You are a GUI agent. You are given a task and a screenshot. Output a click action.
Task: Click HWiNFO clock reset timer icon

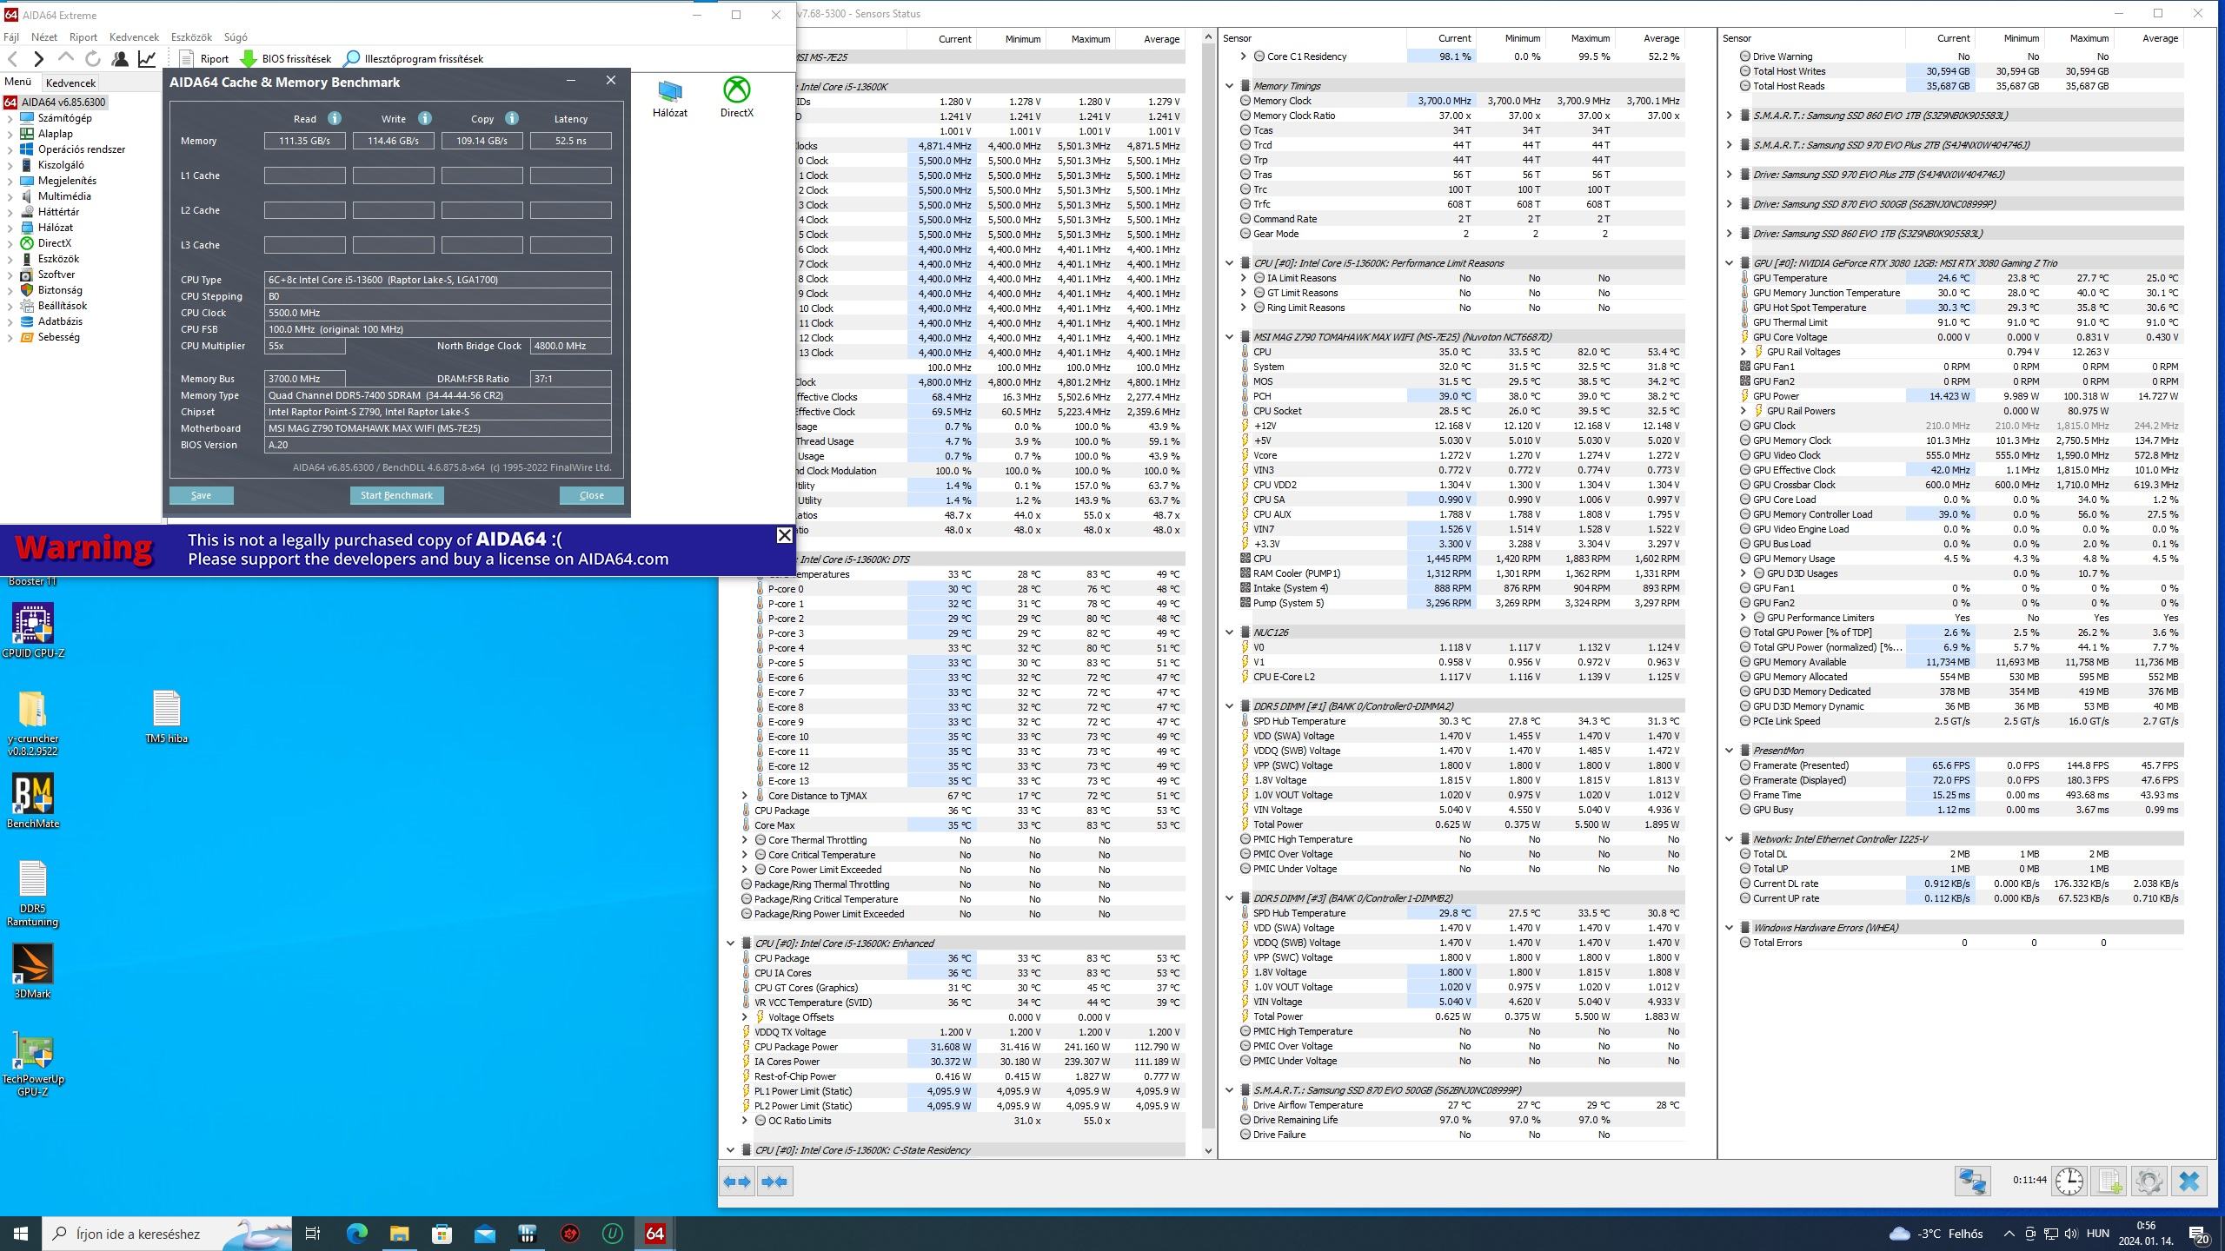tap(2069, 1181)
